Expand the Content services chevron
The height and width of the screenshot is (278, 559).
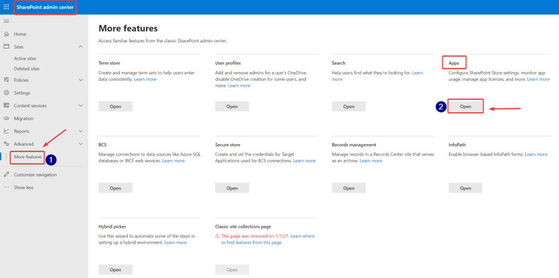(81, 106)
